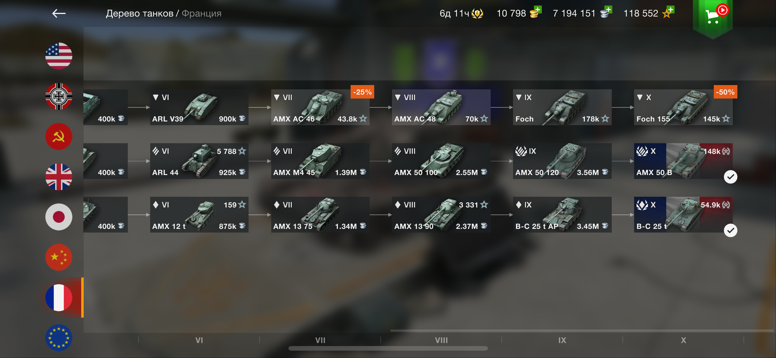Select the USA flag nation icon
The height and width of the screenshot is (358, 776).
tap(59, 56)
